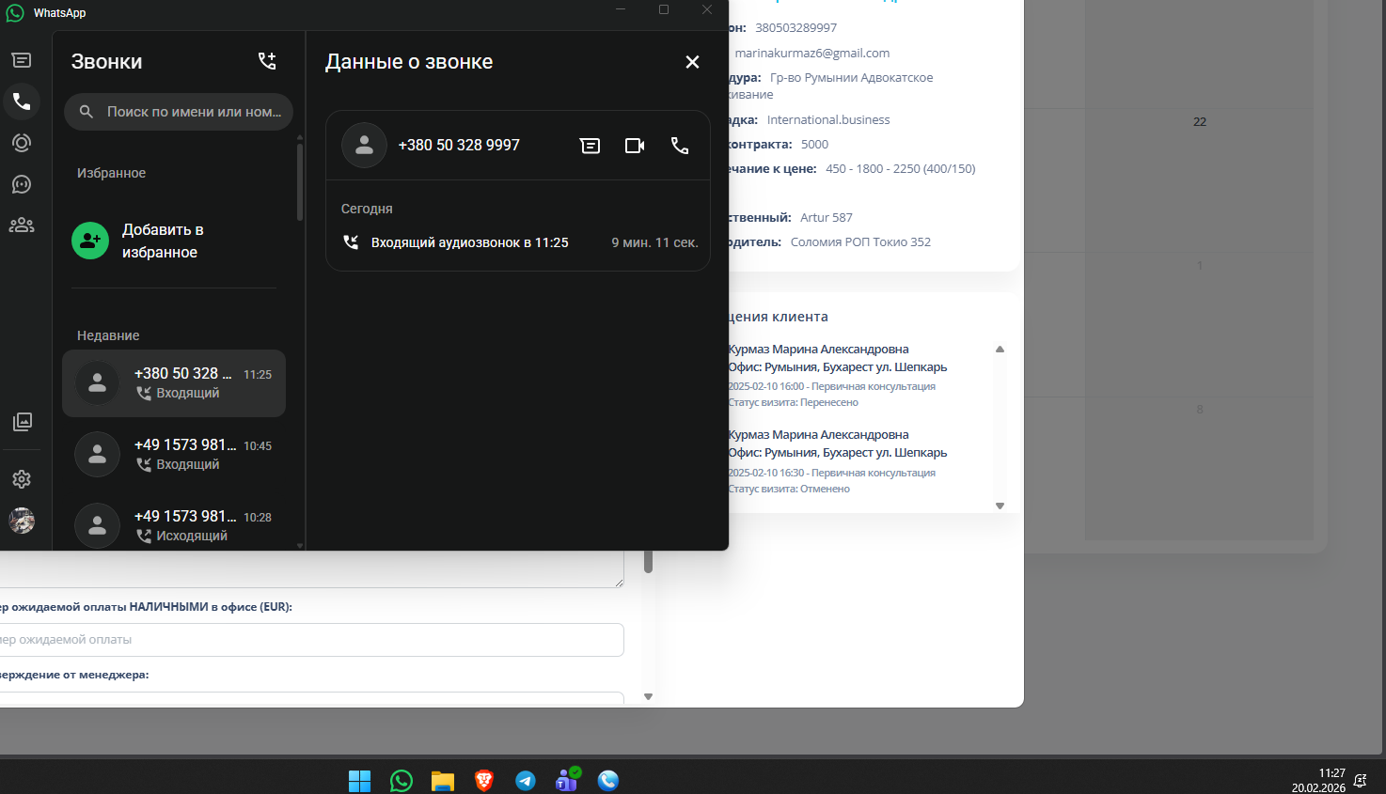Screen dimensions: 1386x794
Task: Click 'Соломия РОП Токио 352' in CRM window
Action: pos(860,241)
